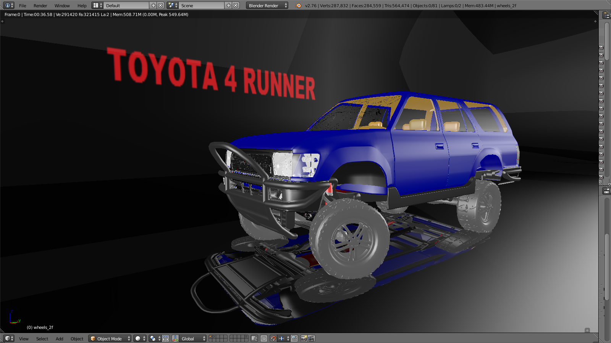Image resolution: width=611 pixels, height=343 pixels.
Task: Click the Outliner vertical scrollbar
Action: [x=607, y=42]
